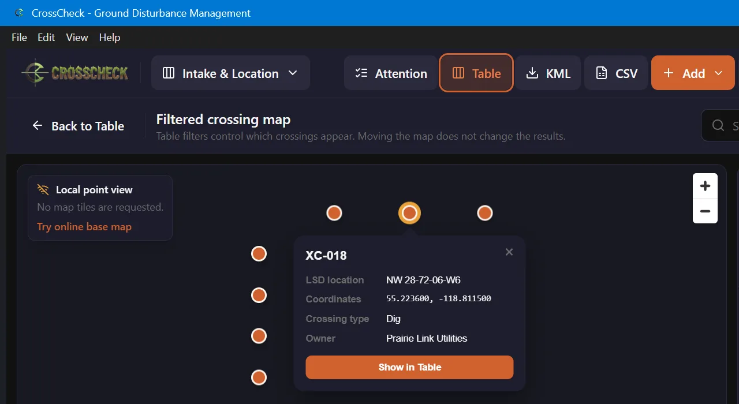This screenshot has height=404, width=739.
Task: Click the XC-018 popup title
Action: (x=326, y=255)
